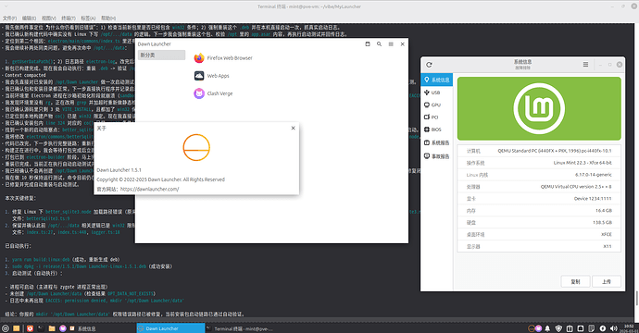Click the show desktop icon in taskbar
Viewport: 639px width, 333px height.
[17, 328]
